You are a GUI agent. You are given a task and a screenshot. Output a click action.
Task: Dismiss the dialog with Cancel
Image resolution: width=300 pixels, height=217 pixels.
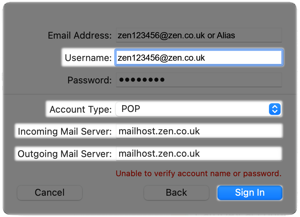click(49, 193)
